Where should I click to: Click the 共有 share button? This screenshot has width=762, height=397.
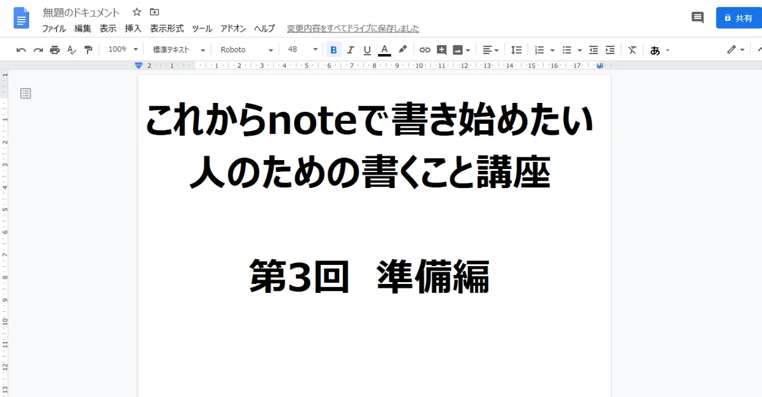pyautogui.click(x=739, y=18)
